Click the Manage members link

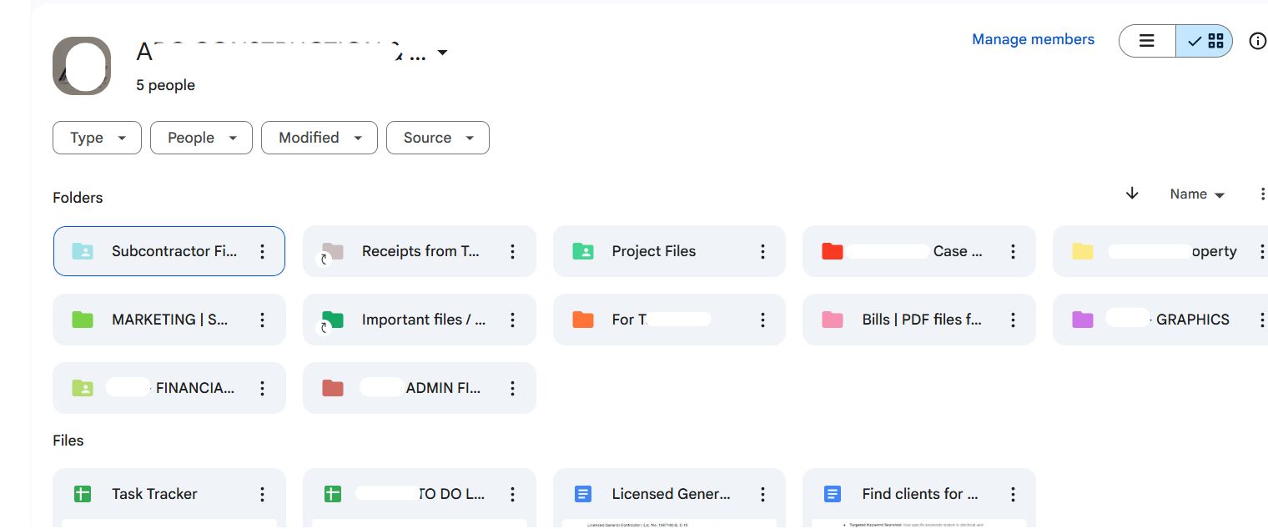point(1033,39)
